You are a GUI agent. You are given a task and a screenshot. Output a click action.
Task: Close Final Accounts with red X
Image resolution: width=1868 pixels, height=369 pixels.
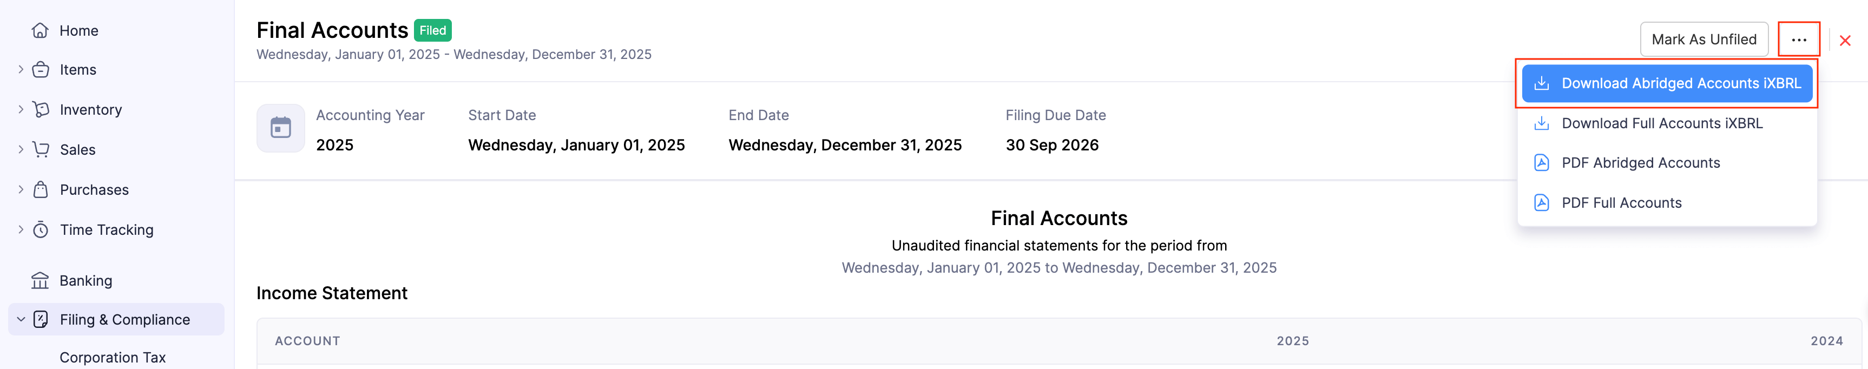[1845, 41]
